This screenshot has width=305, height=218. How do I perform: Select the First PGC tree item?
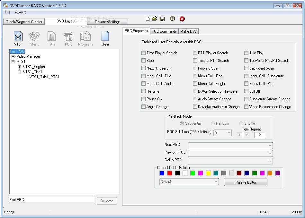point(17,51)
